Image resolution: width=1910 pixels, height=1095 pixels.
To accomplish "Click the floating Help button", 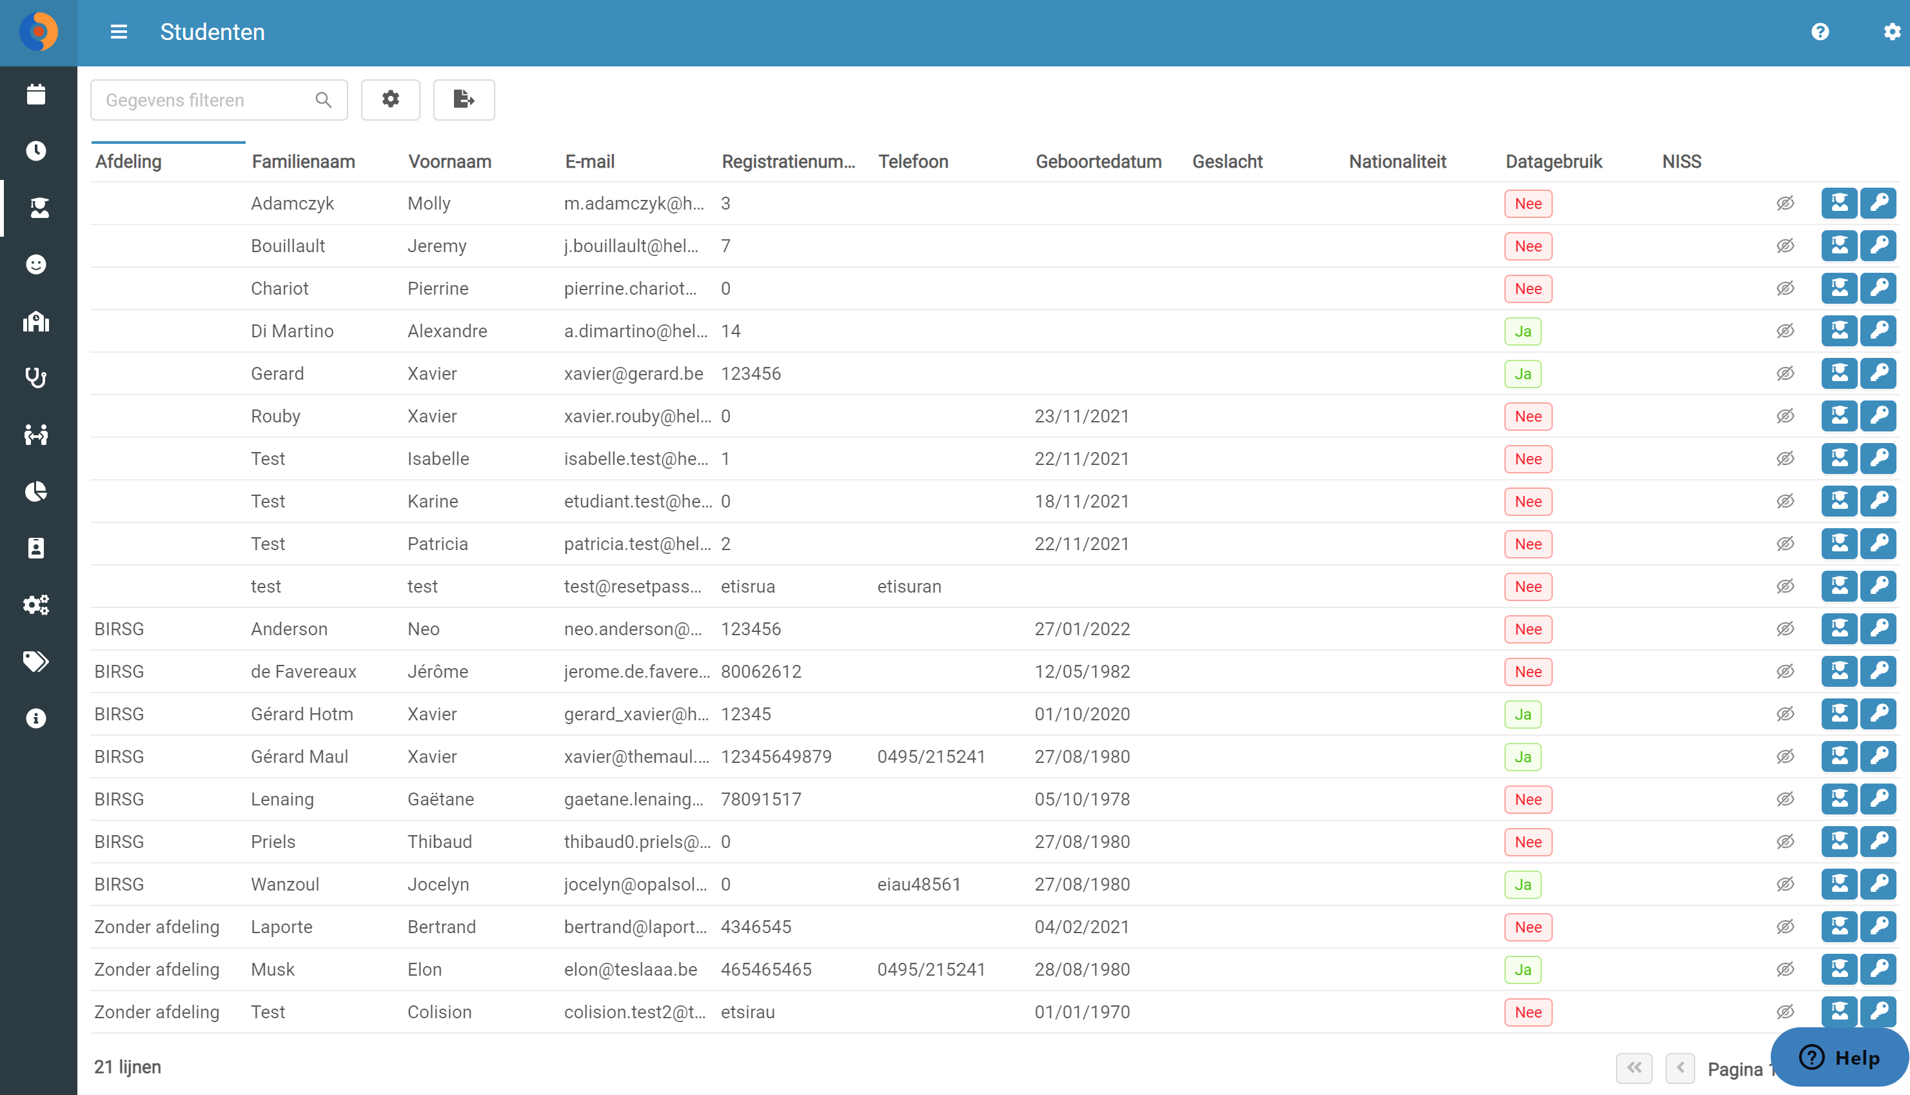I will click(x=1839, y=1058).
